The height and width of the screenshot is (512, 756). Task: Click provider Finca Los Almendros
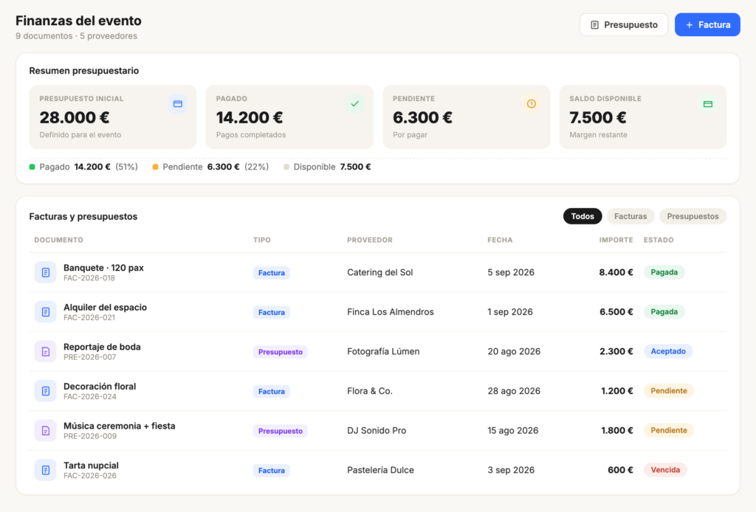point(391,311)
